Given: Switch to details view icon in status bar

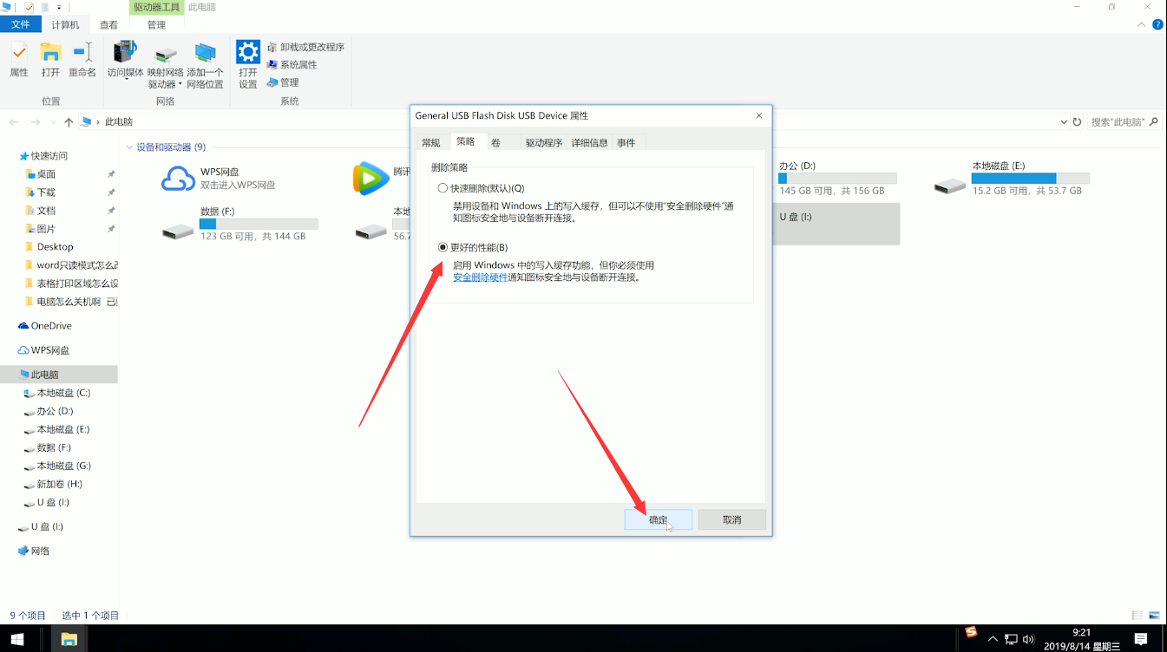Looking at the screenshot, I should tap(1137, 615).
